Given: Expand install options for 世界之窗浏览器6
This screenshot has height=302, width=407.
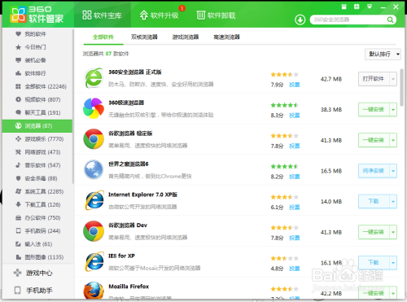Looking at the screenshot, I should coord(393,171).
